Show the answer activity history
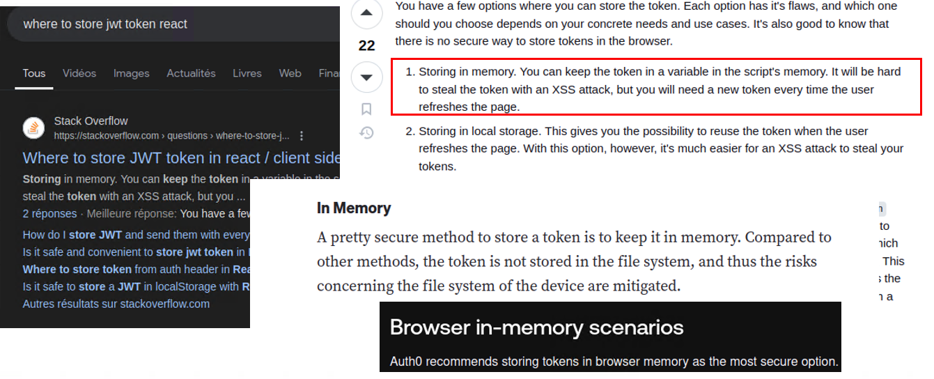This screenshot has height=379, width=934. click(366, 132)
